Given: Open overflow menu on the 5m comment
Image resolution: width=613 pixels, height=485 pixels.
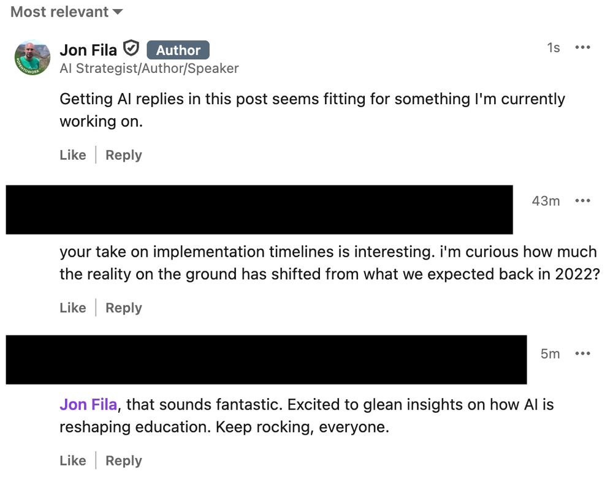Looking at the screenshot, I should (583, 353).
